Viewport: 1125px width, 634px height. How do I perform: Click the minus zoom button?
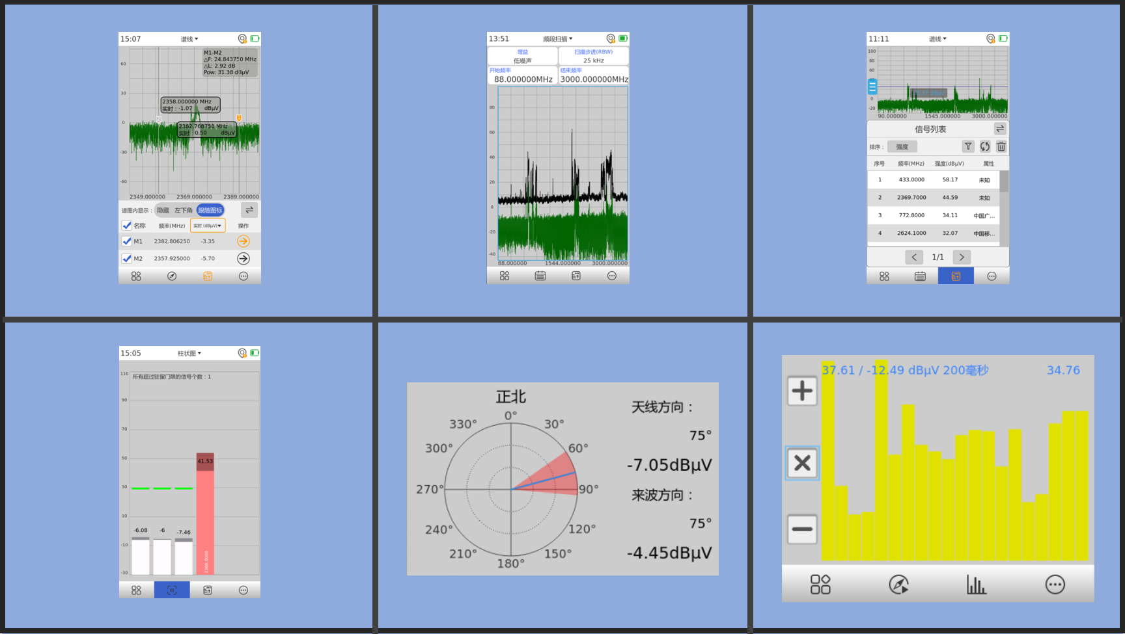tap(802, 529)
